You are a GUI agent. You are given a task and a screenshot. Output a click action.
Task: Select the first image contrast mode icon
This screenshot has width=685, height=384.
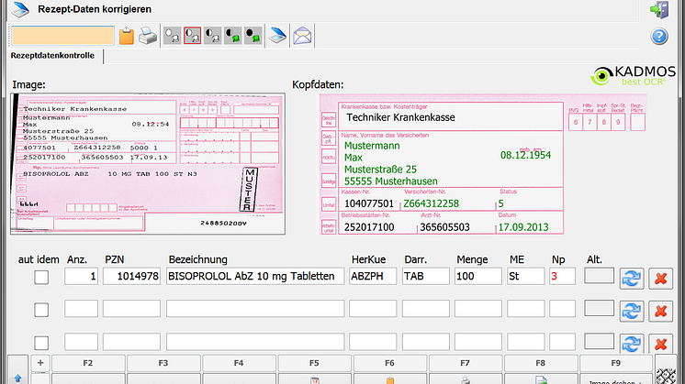(x=172, y=36)
